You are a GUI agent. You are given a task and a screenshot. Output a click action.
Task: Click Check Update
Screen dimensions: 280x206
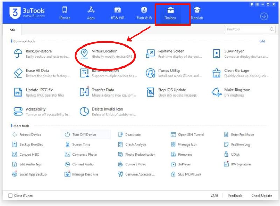tap(261, 196)
